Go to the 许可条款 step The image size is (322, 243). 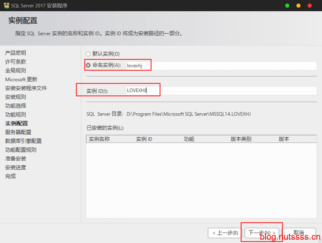point(16,62)
